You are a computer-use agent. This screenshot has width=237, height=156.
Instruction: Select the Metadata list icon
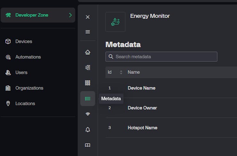[87, 98]
